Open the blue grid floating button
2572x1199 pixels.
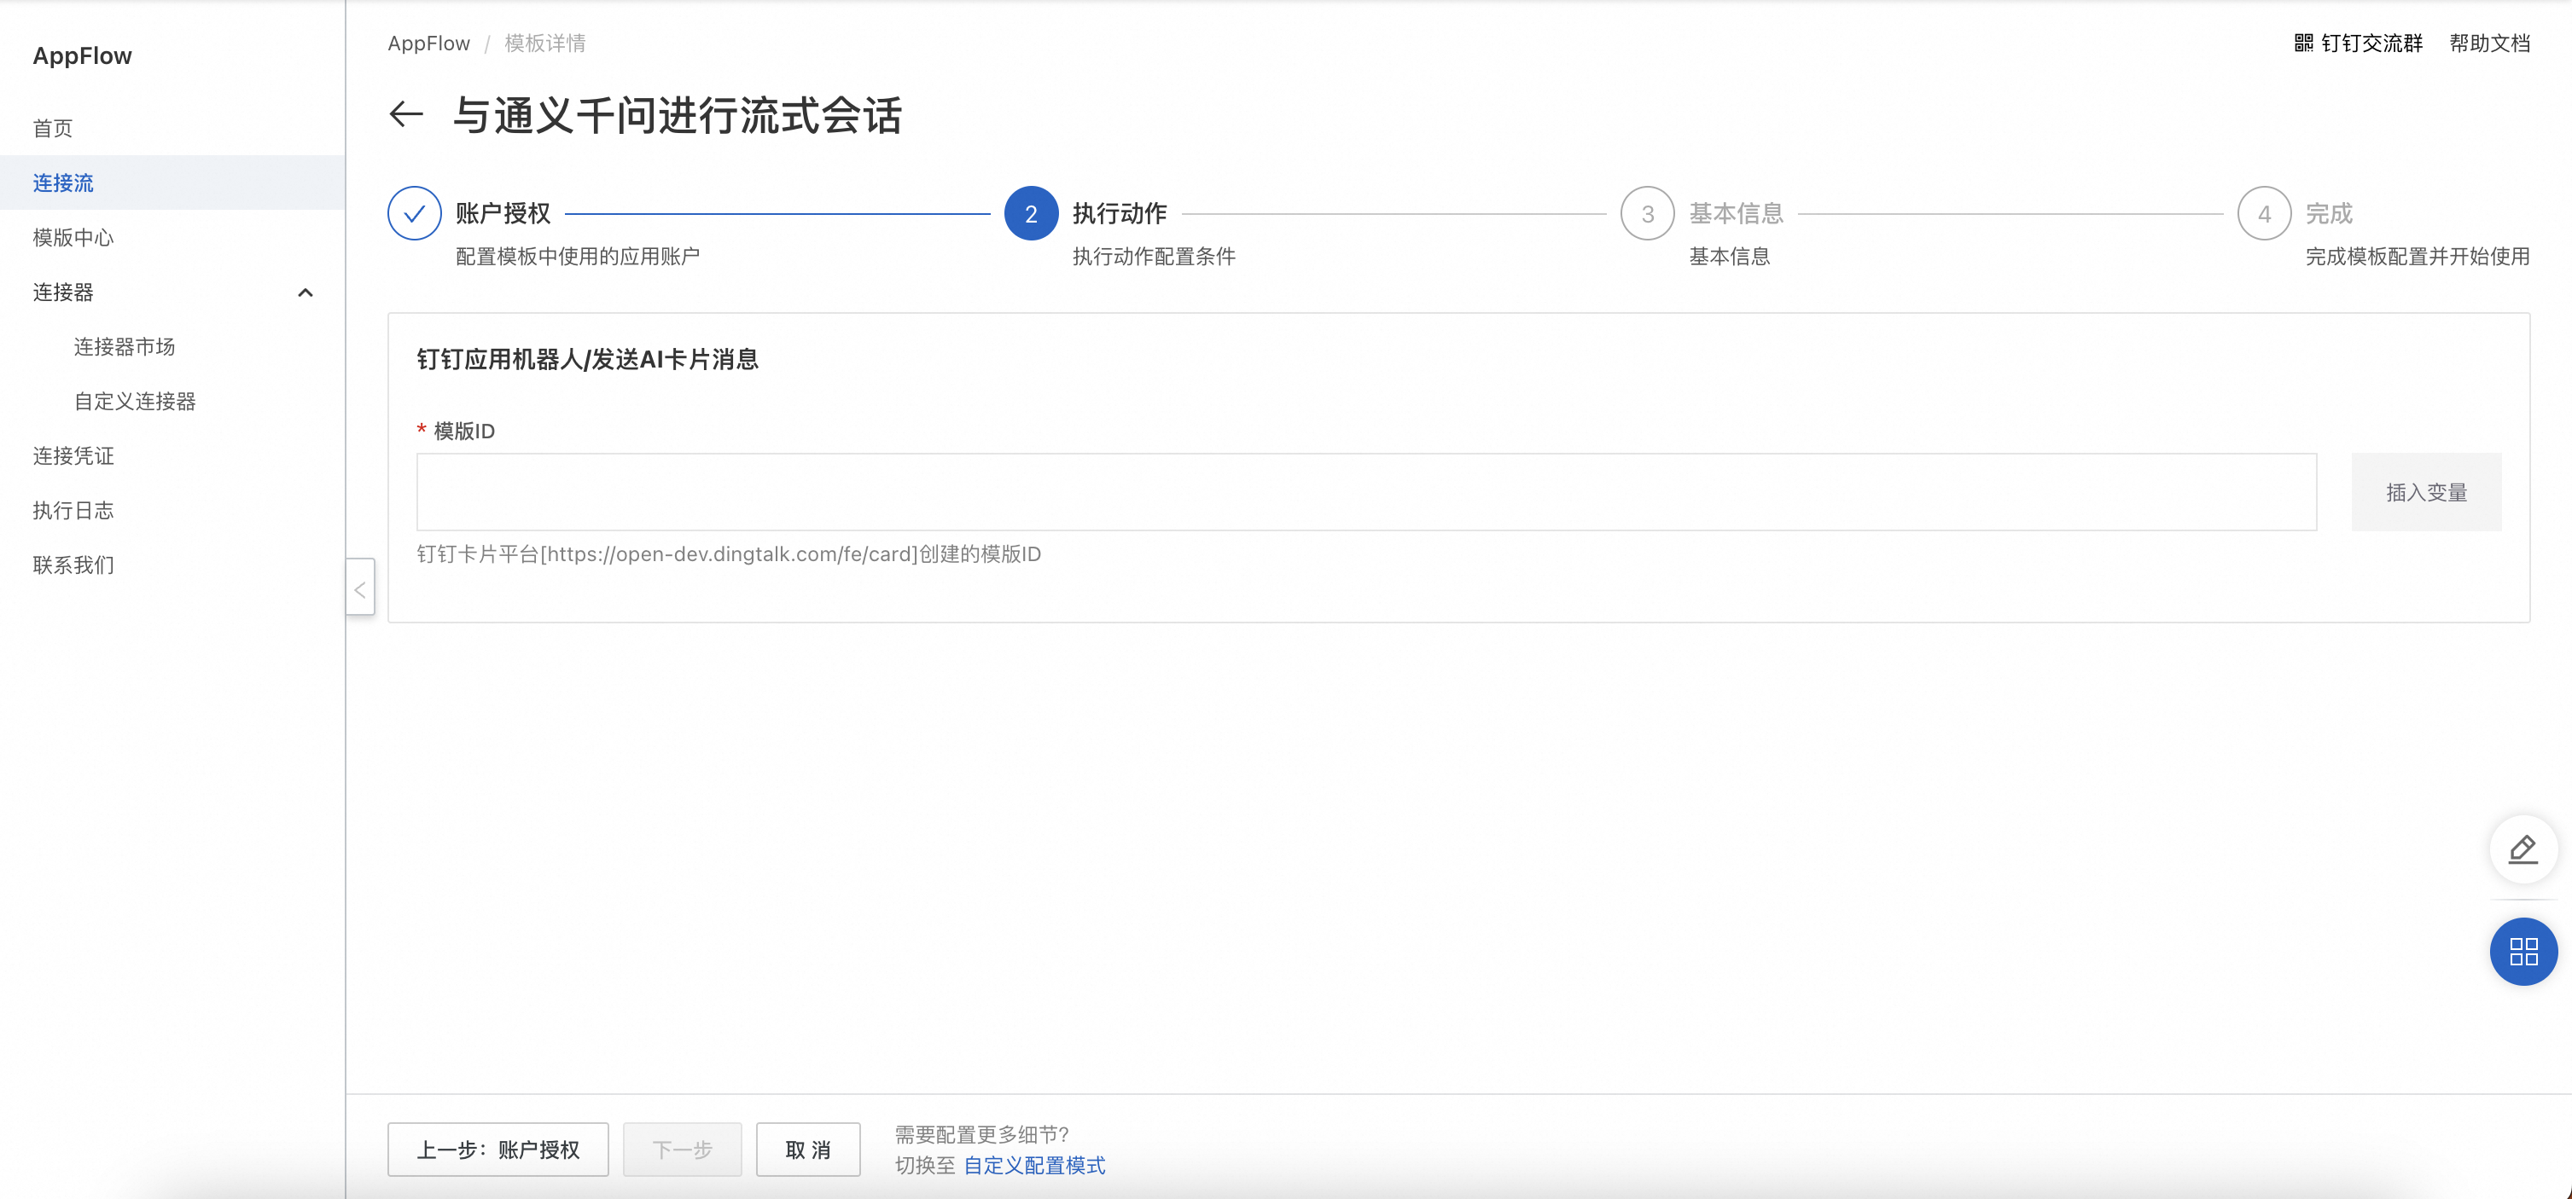click(x=2522, y=952)
